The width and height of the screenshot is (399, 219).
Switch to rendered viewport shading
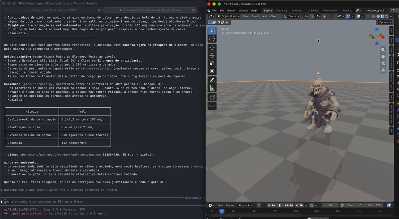tap(386, 16)
